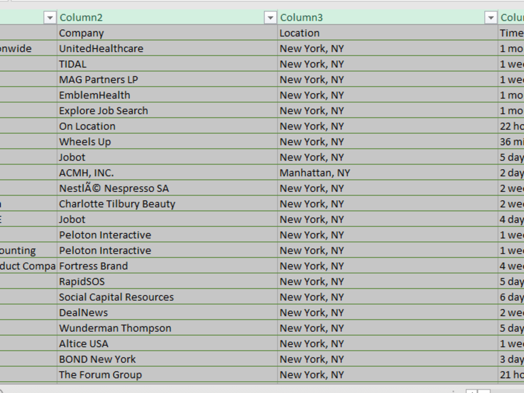
Task: Select the Manhattan, NY cell
Action: click(x=388, y=173)
